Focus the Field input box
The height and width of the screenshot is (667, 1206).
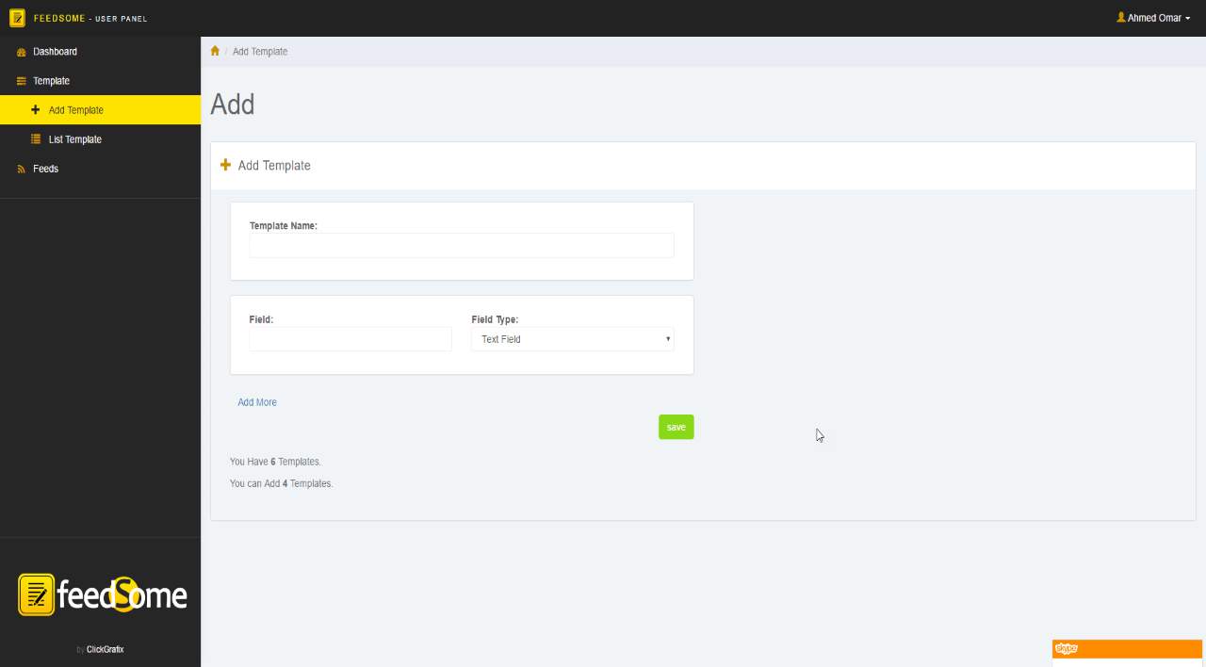click(x=350, y=339)
